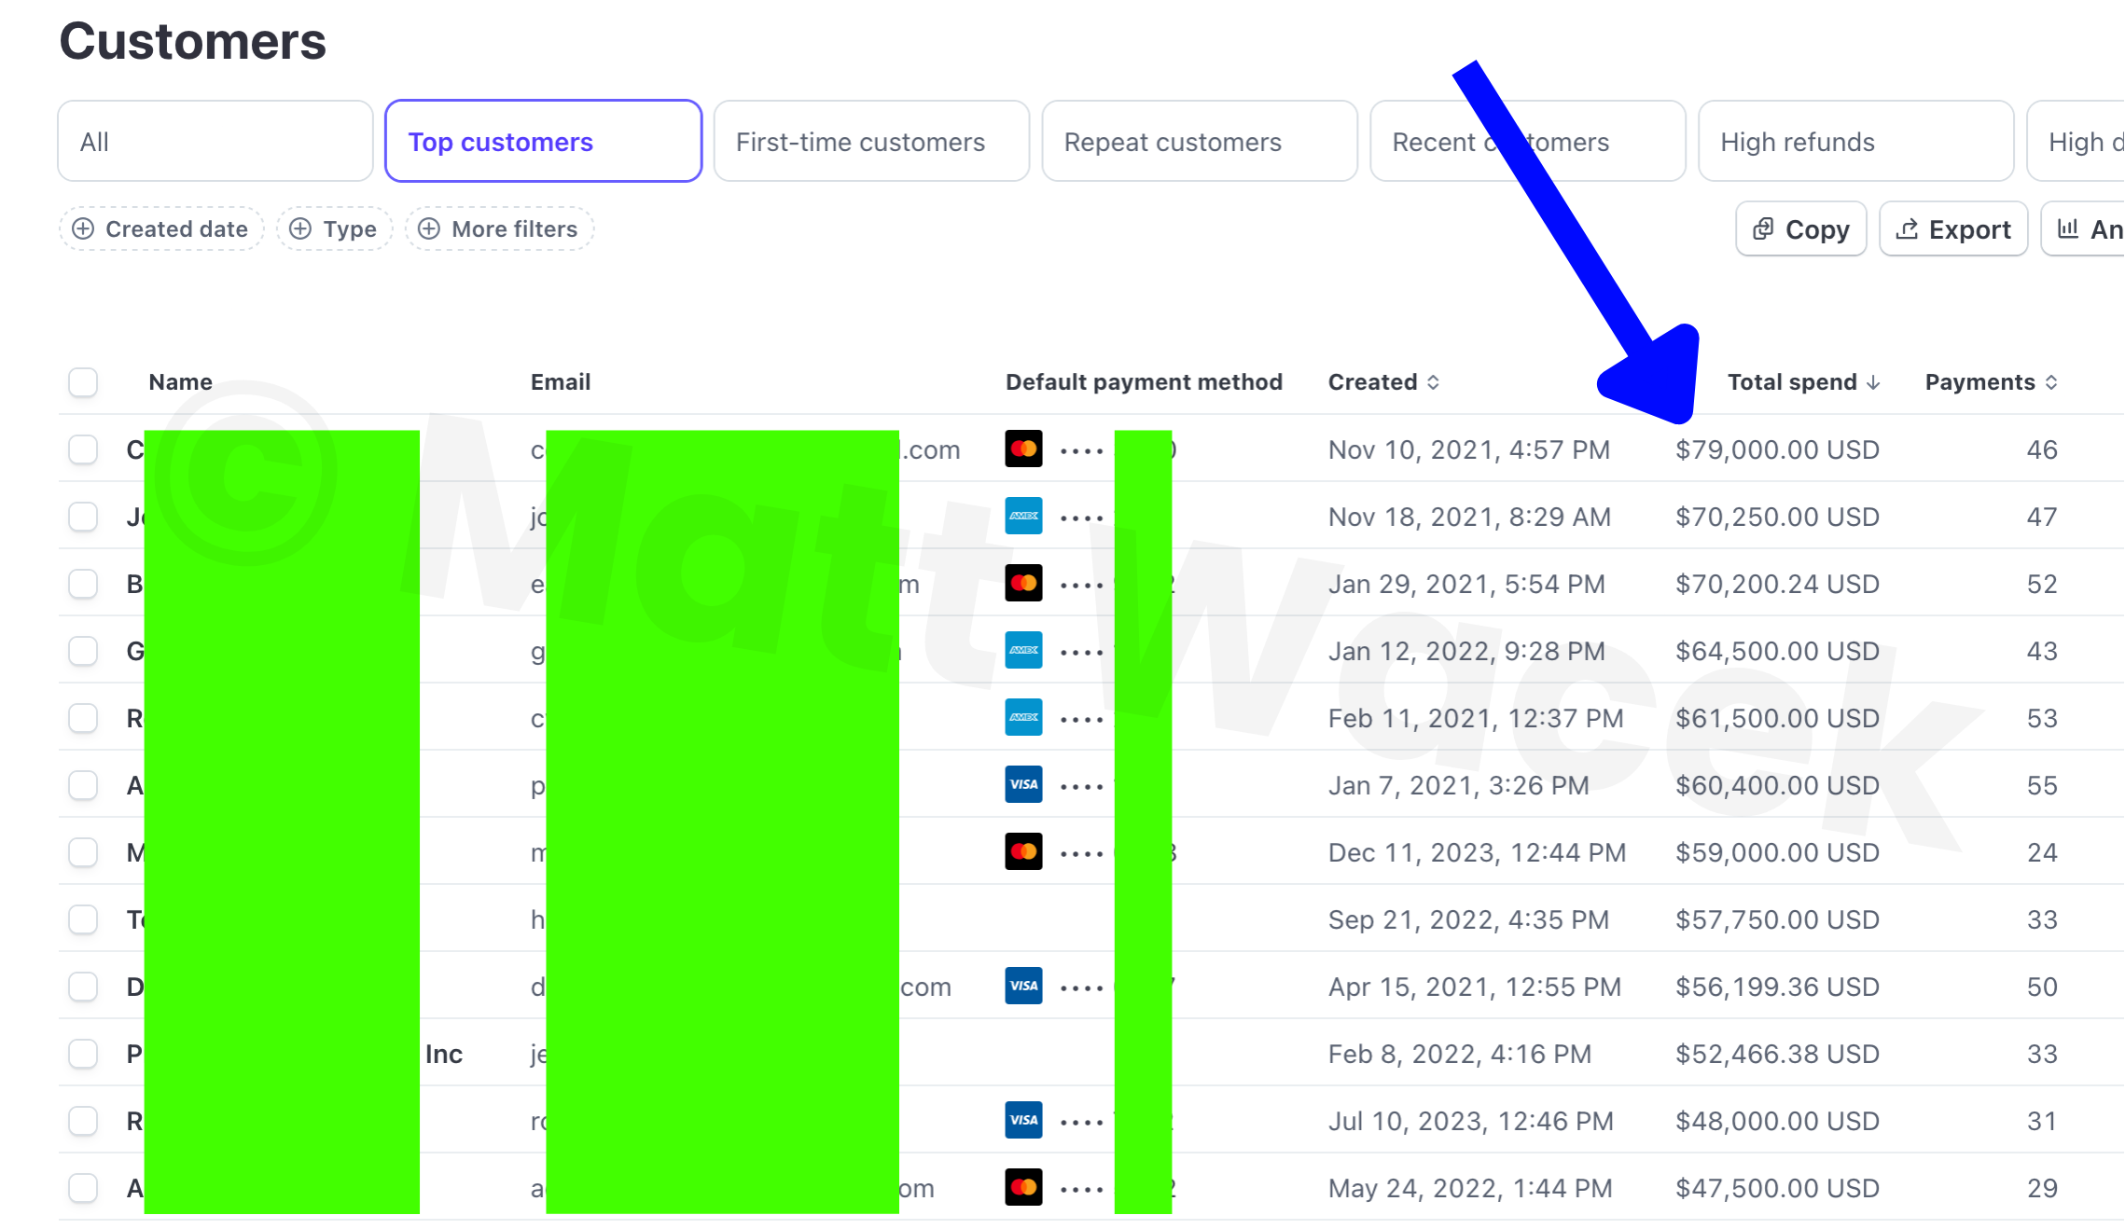
Task: Click the Analyze bar chart icon
Action: point(2068,229)
